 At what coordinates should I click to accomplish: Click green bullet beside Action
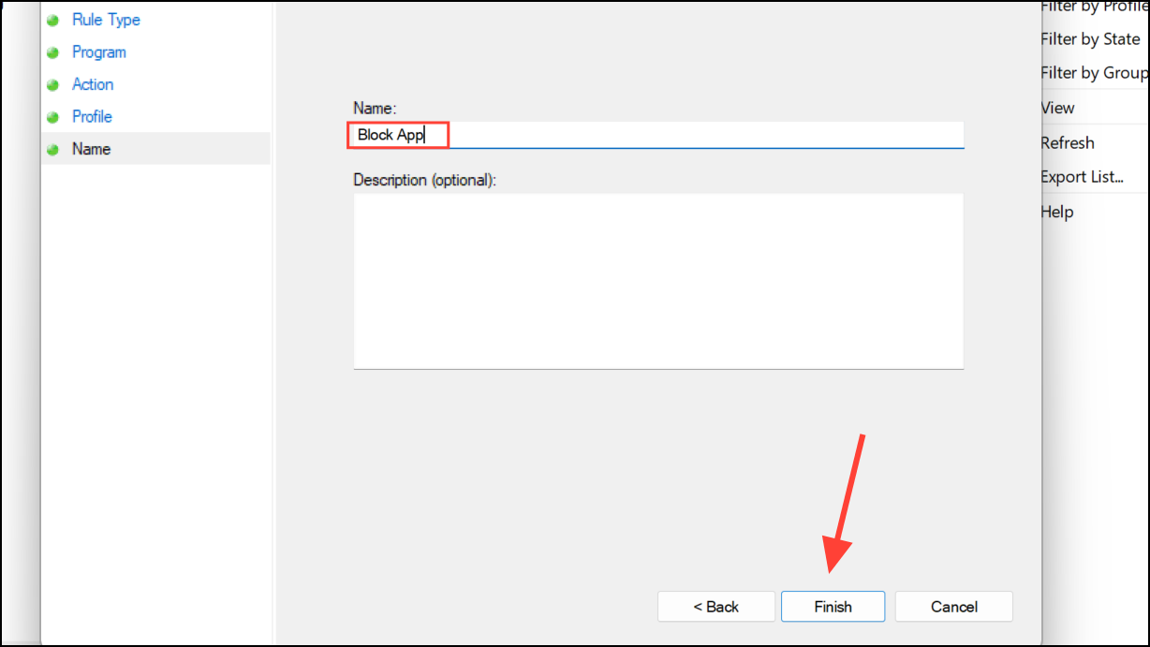[53, 85]
